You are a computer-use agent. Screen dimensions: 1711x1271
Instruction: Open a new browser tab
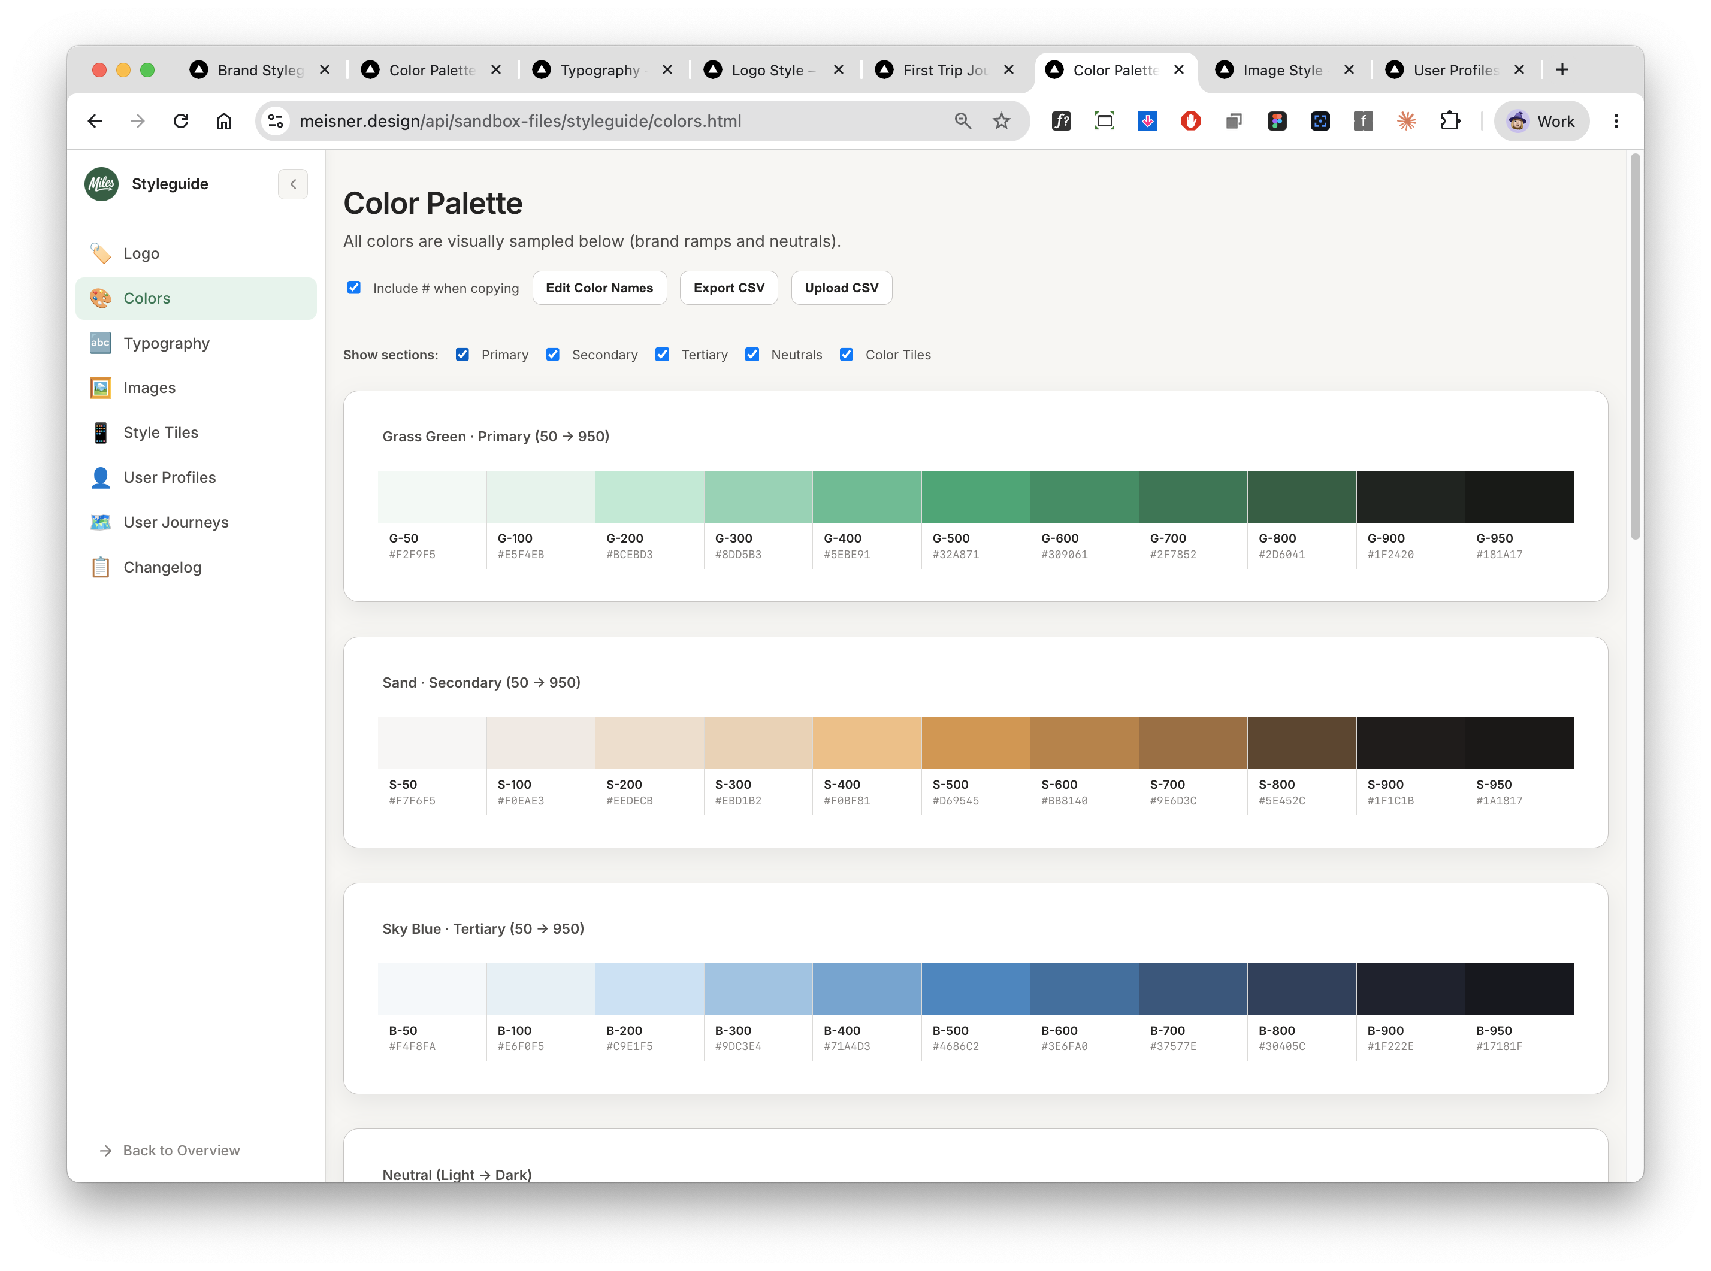(1562, 70)
